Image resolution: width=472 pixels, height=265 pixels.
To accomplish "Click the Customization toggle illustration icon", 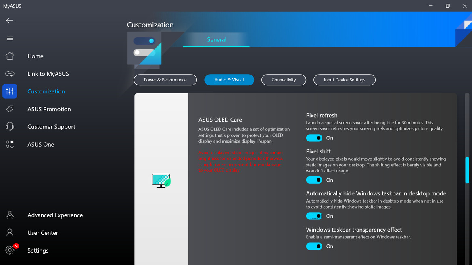I will pyautogui.click(x=144, y=49).
